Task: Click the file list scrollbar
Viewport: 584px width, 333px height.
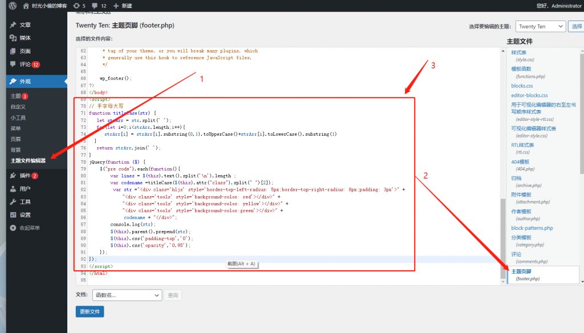Action: click(582, 113)
